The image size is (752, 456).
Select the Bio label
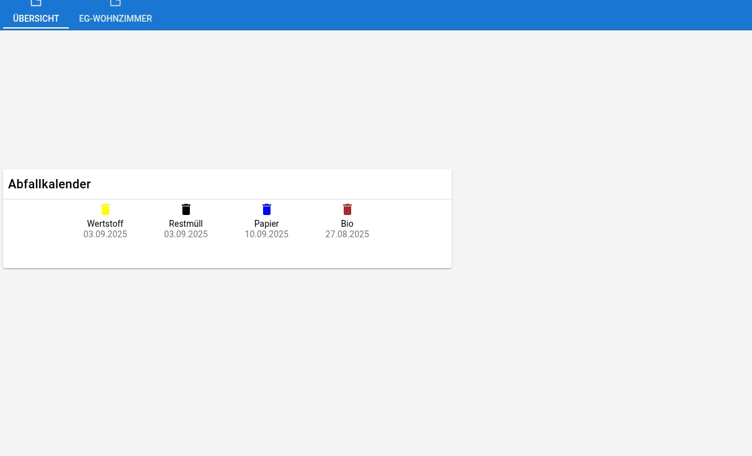(347, 224)
